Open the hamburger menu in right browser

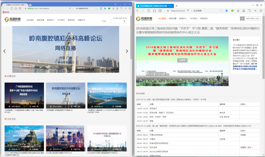tap(261, 11)
